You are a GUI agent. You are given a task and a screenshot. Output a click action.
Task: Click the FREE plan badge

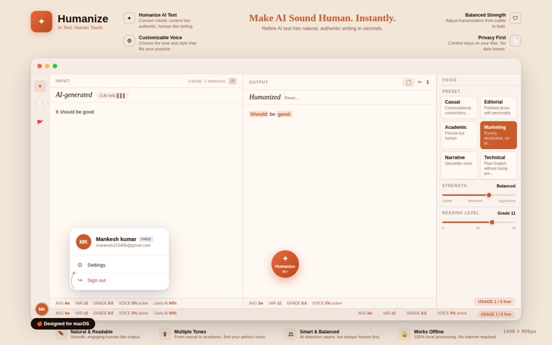pos(146,239)
